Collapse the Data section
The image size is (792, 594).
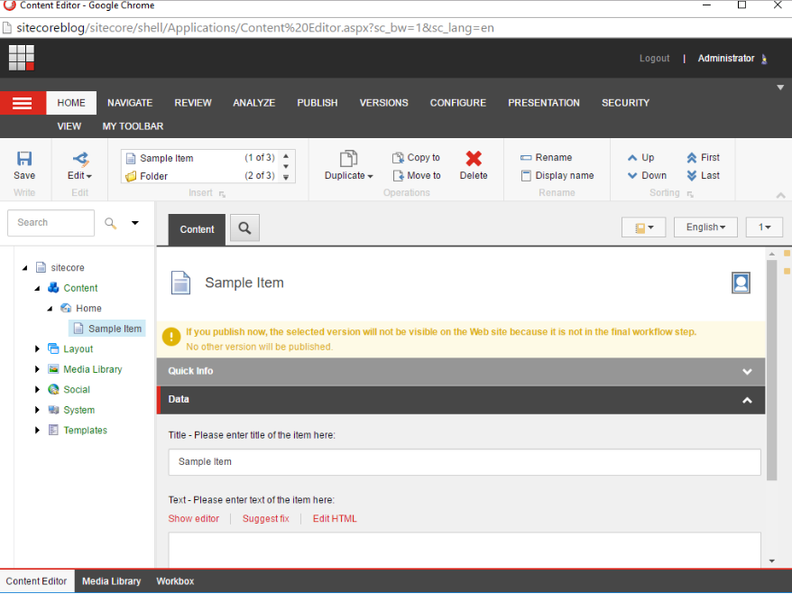461,400
